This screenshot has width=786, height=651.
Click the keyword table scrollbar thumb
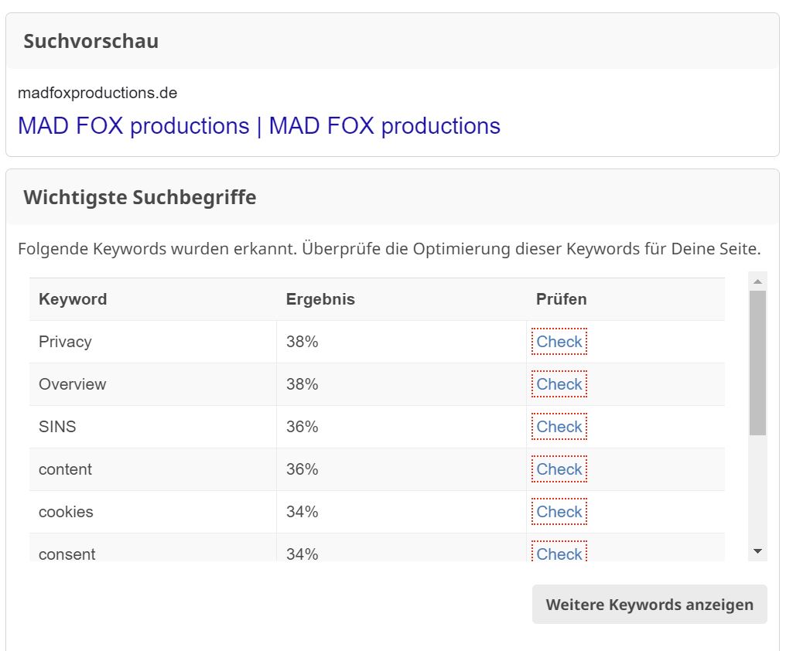(758, 363)
